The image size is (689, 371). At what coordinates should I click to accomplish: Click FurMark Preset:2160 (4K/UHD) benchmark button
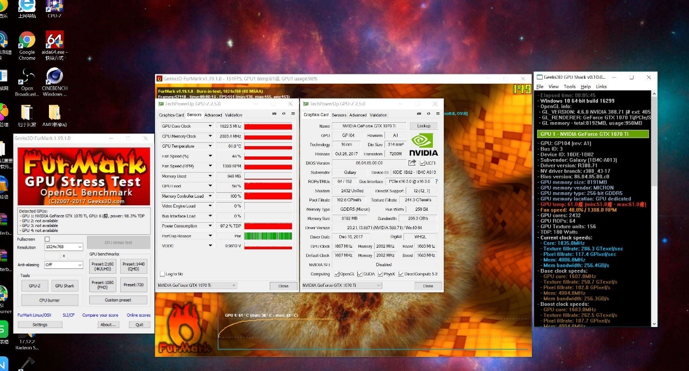point(102,267)
